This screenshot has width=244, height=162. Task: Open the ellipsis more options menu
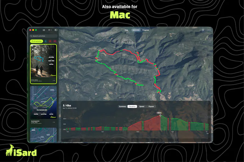pos(209,30)
